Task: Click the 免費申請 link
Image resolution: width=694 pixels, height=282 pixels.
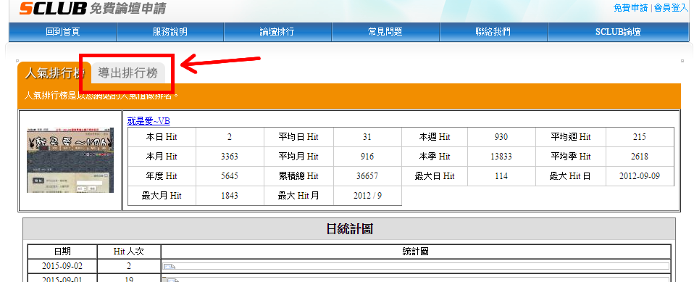Action: pos(631,8)
